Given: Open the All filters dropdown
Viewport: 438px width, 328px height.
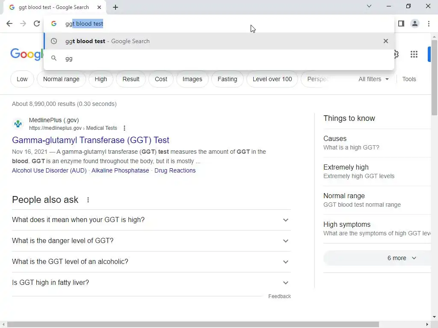Looking at the screenshot, I should (x=373, y=79).
